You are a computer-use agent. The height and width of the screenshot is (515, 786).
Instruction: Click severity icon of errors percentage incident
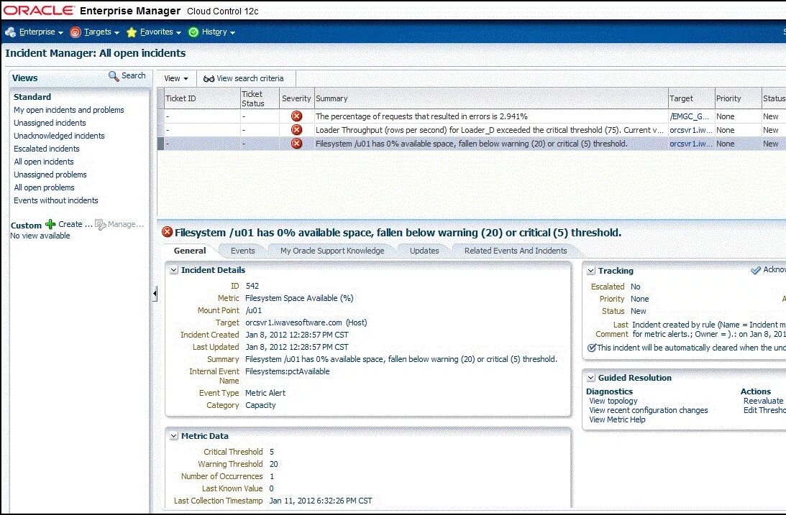coord(297,116)
